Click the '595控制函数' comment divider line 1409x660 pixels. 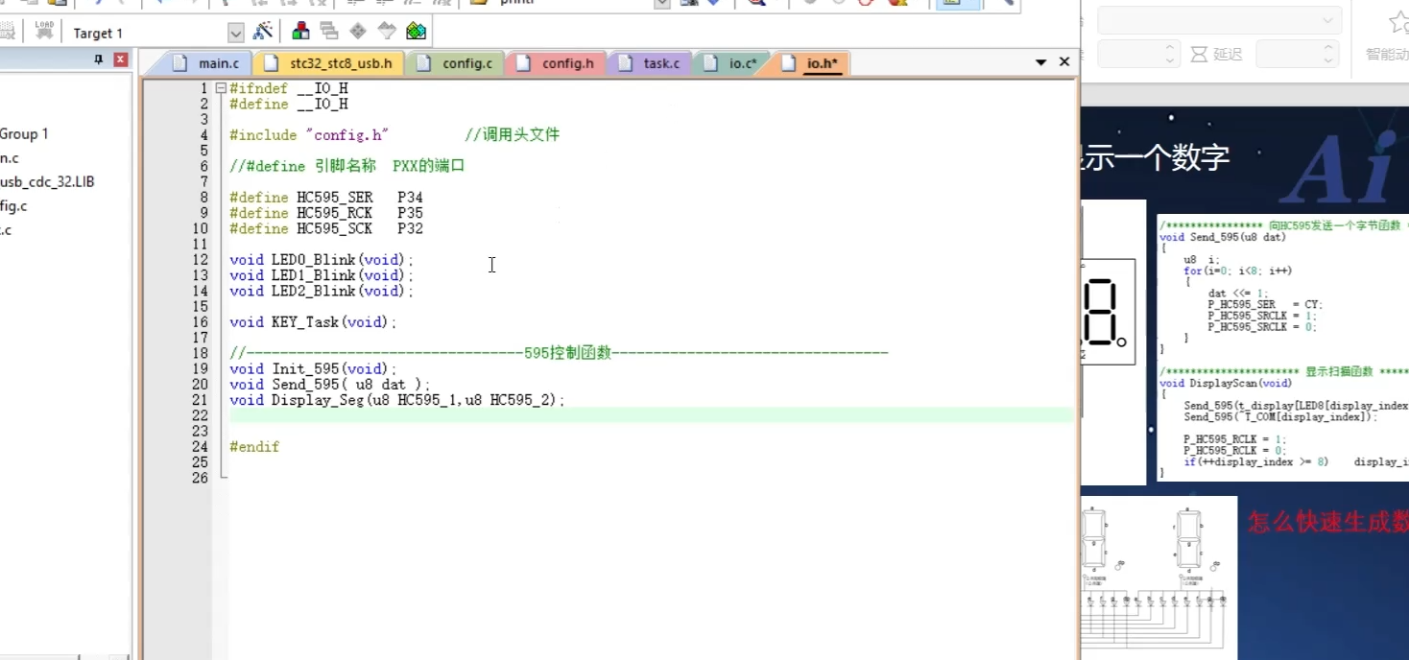(559, 353)
